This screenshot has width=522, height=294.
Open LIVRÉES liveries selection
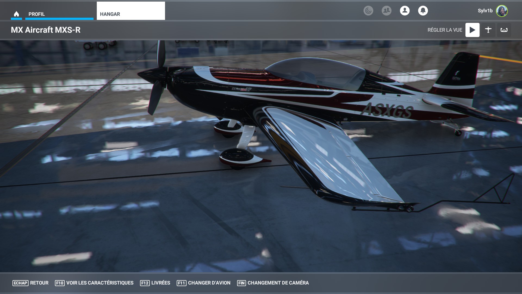tap(161, 283)
